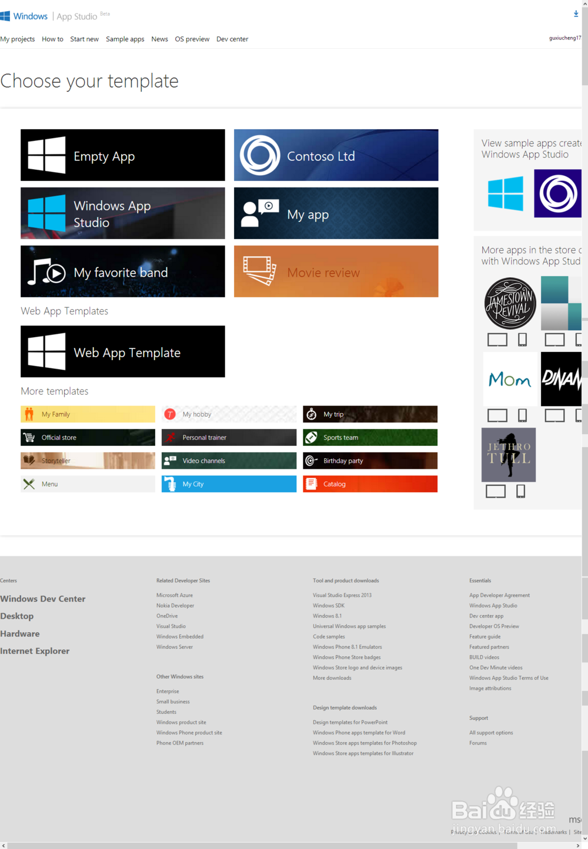Click the Video channels icon

coord(170,461)
